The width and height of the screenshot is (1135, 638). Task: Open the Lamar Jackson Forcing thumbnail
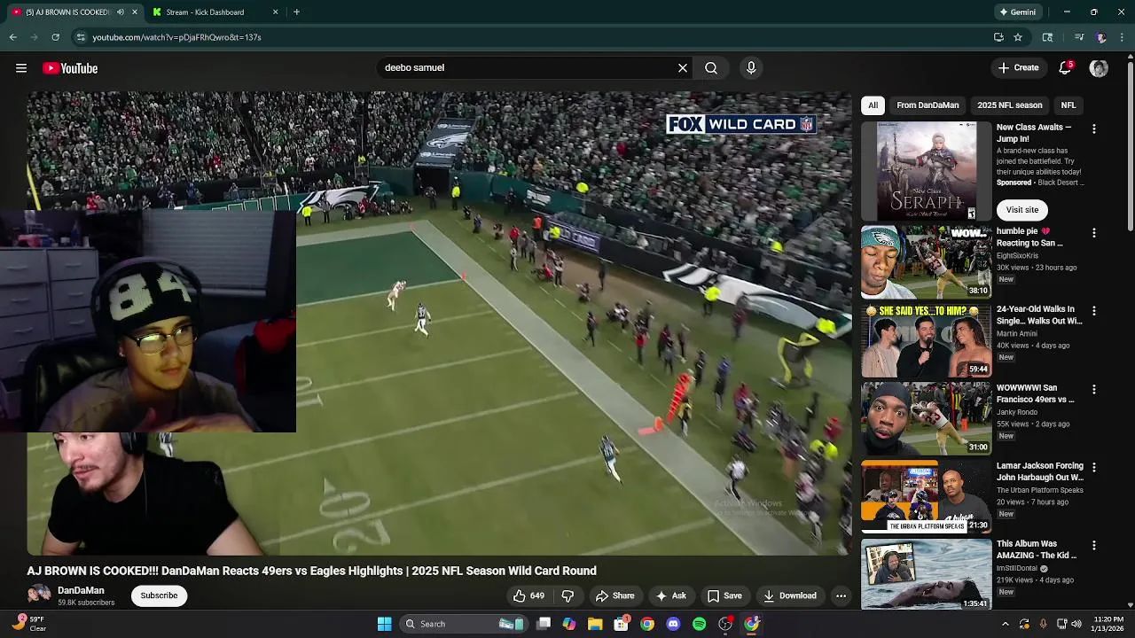click(927, 496)
